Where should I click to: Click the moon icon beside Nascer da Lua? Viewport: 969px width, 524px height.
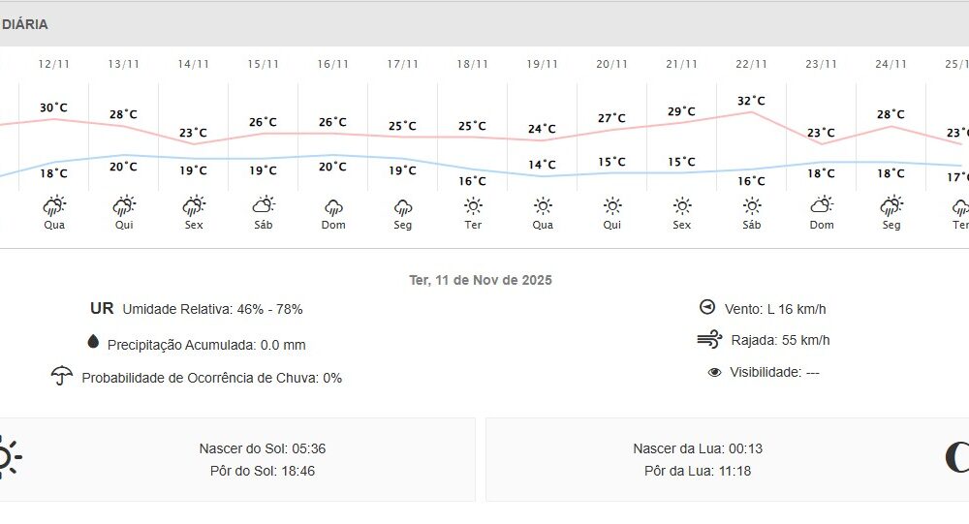coord(957,458)
